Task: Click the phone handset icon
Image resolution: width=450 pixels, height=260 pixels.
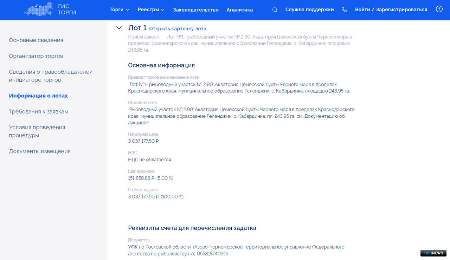Action: tap(344, 10)
